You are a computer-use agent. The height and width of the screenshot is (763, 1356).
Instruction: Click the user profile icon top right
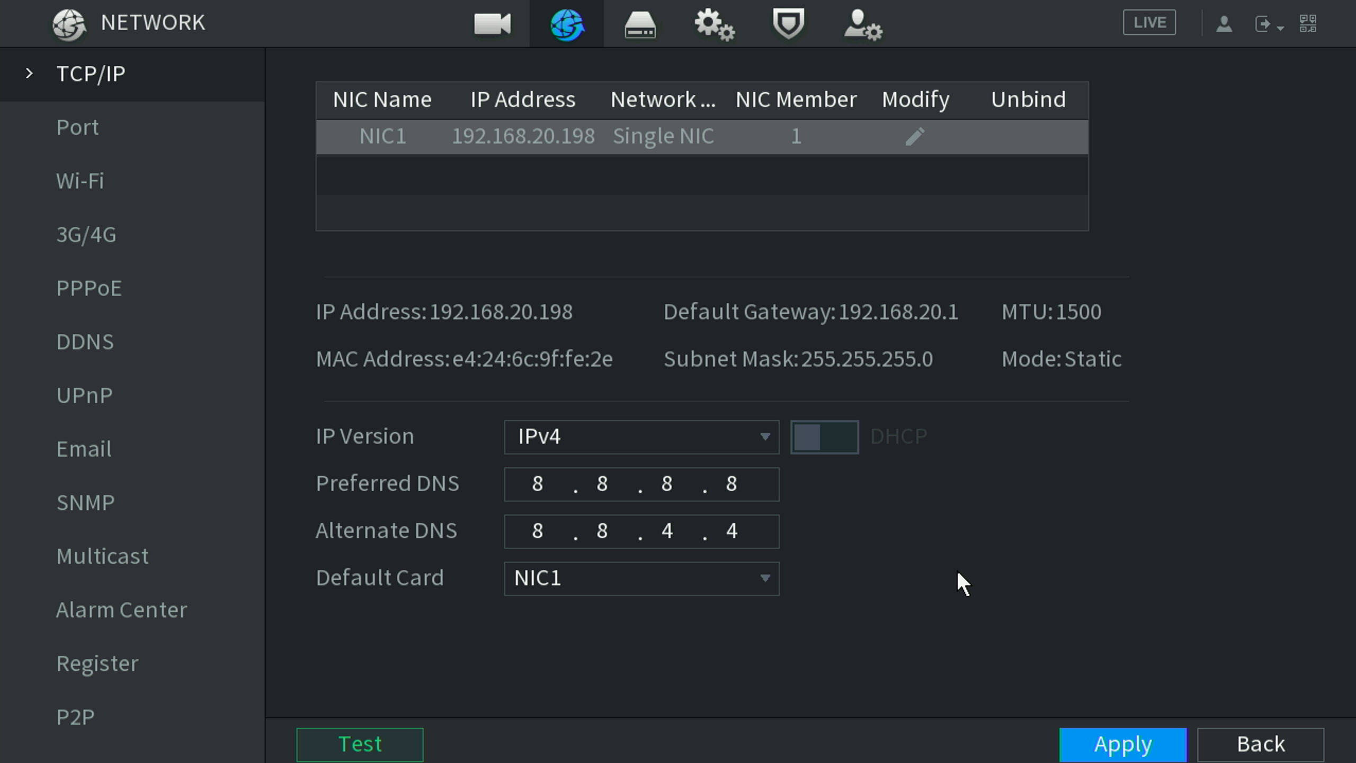tap(1224, 23)
